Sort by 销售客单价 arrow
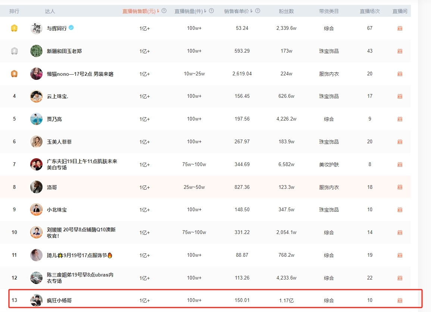The image size is (431, 312). (252, 11)
